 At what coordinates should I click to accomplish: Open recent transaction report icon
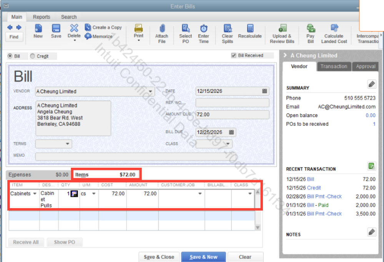click(x=372, y=166)
